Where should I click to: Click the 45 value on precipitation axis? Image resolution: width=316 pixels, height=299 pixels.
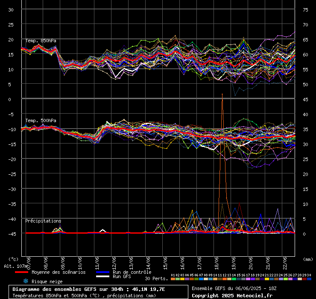(305, 100)
